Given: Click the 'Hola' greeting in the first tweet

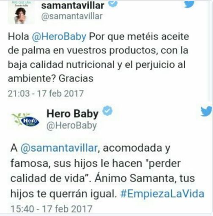Looking at the screenshot, I should coord(19,37).
